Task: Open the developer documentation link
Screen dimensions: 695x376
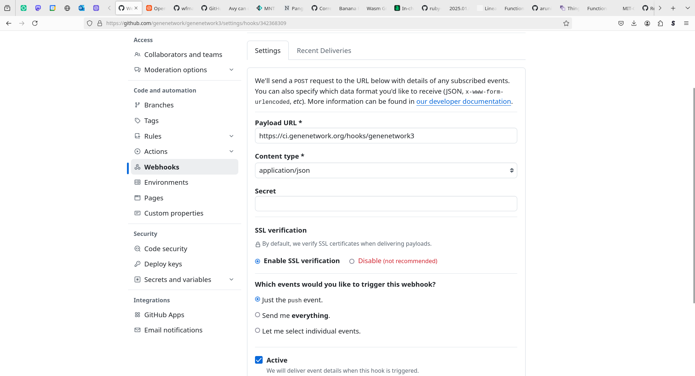Action: click(463, 102)
